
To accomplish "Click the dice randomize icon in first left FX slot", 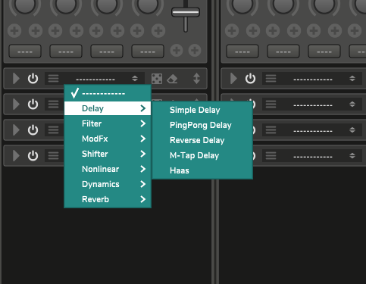I will [157, 79].
